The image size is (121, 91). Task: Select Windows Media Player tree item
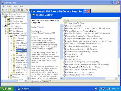pyautogui.click(x=21, y=72)
